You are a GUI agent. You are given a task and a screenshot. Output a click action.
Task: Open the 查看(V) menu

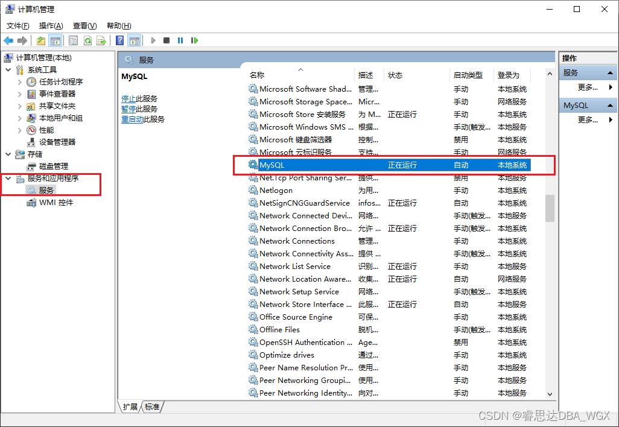pos(85,26)
